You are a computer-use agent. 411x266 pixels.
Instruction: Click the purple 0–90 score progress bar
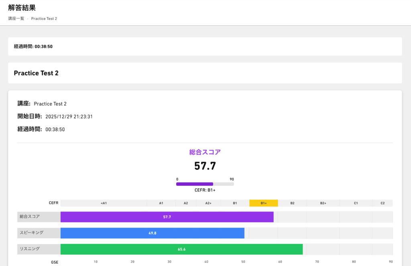[205, 184]
